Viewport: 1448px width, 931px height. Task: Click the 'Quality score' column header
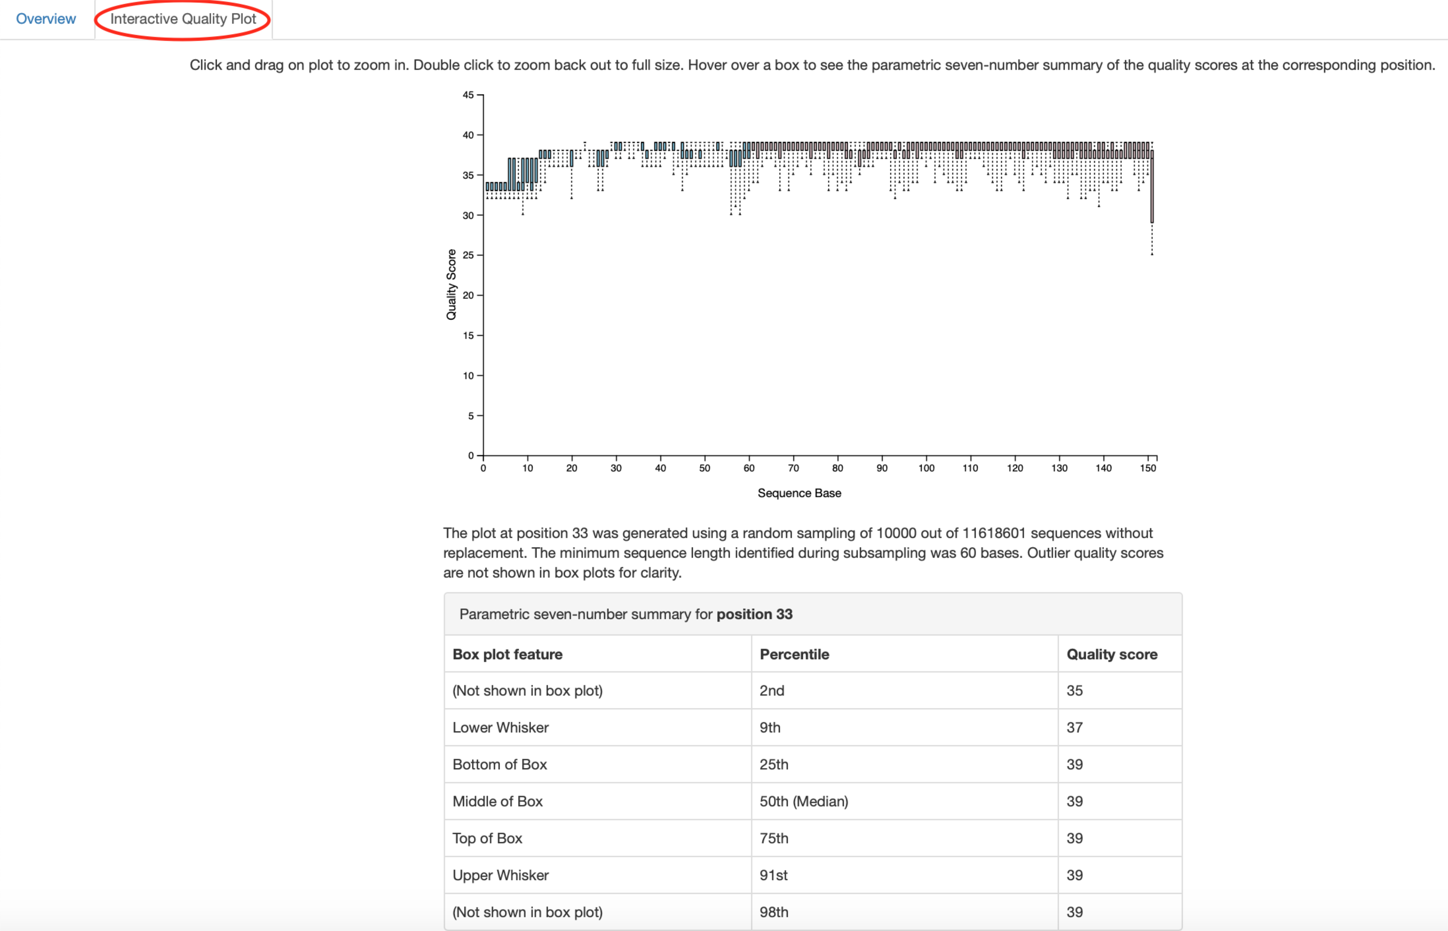pyautogui.click(x=1111, y=654)
